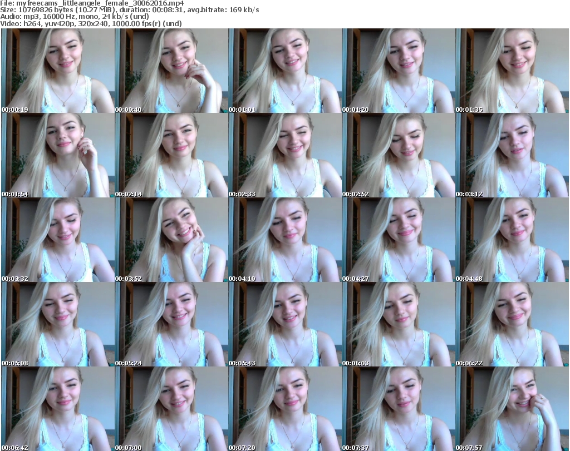Viewport: 570px width, 451px height.
Task: Select the thumbnail timestamped 00:04:10
Action: (284, 240)
